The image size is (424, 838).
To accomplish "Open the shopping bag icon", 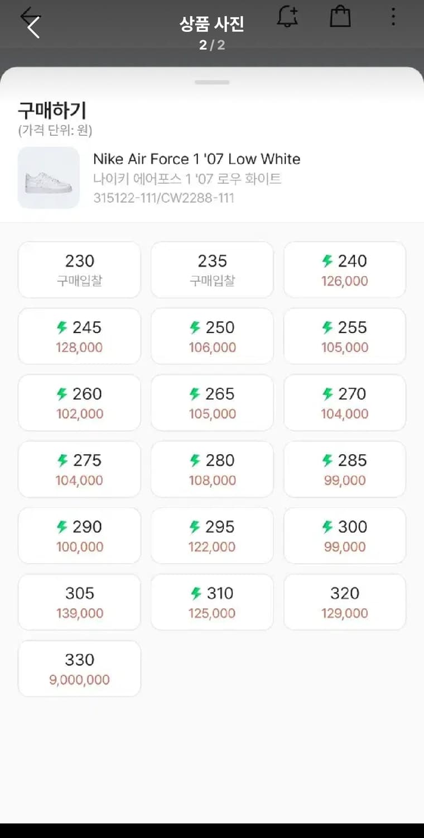I will click(340, 17).
